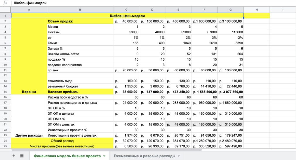The height and width of the screenshot is (160, 296).
Task: Click the Воронка cell in column A
Action: tap(29, 92)
